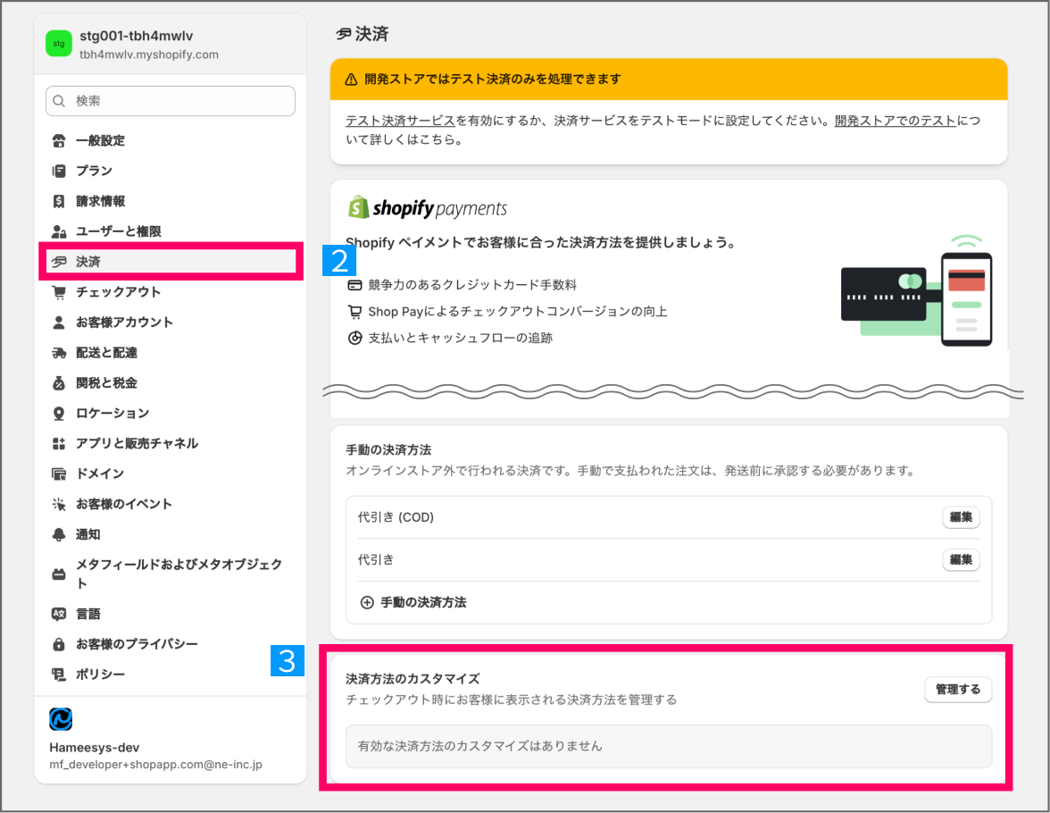
Task: Click the ロケーション pin icon
Action: 59,414
